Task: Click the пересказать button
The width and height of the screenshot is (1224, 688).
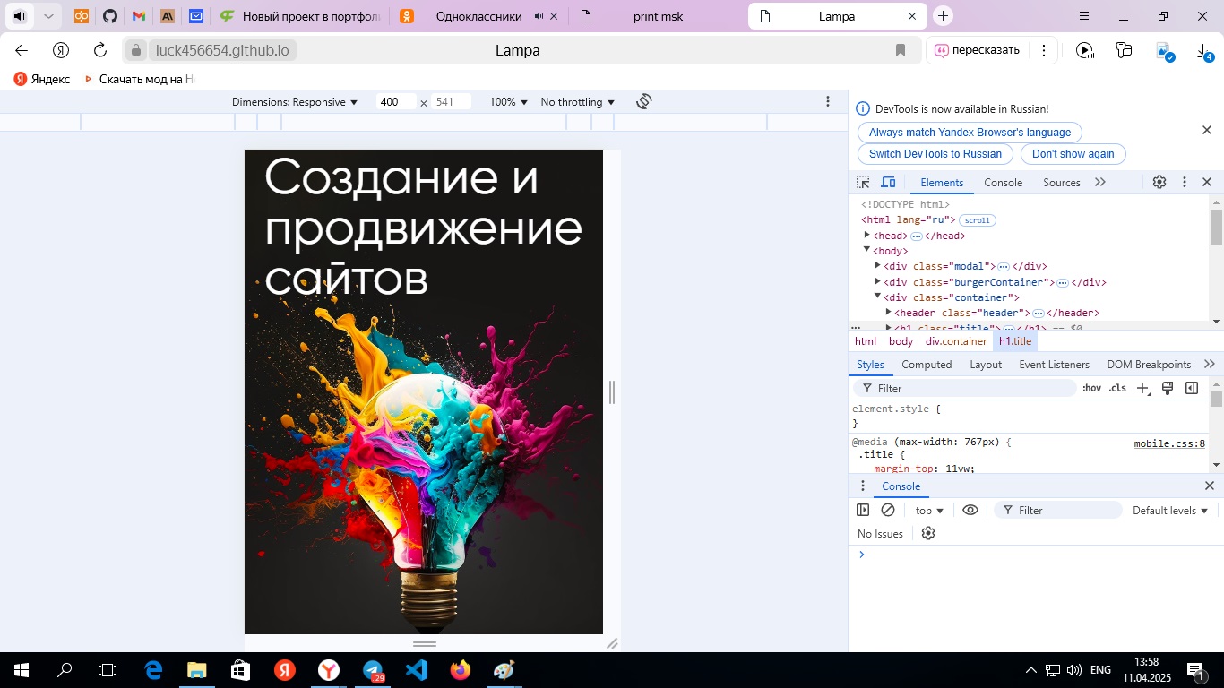Action: tap(977, 50)
